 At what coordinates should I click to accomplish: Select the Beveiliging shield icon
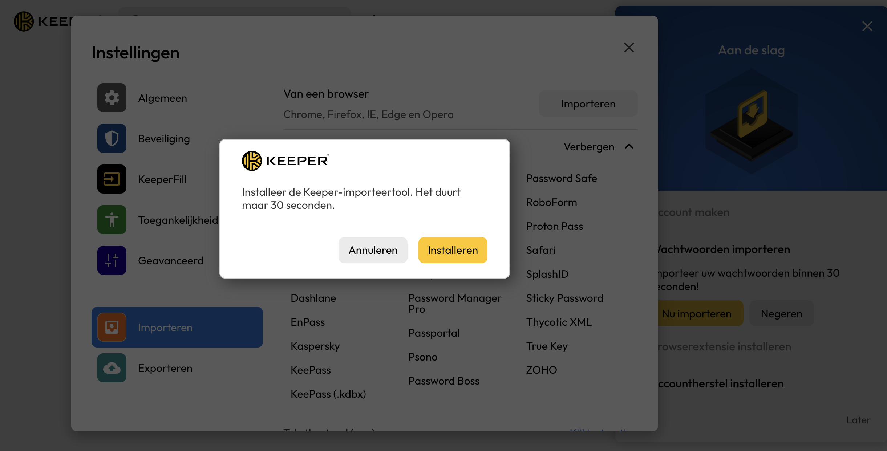[x=112, y=138]
